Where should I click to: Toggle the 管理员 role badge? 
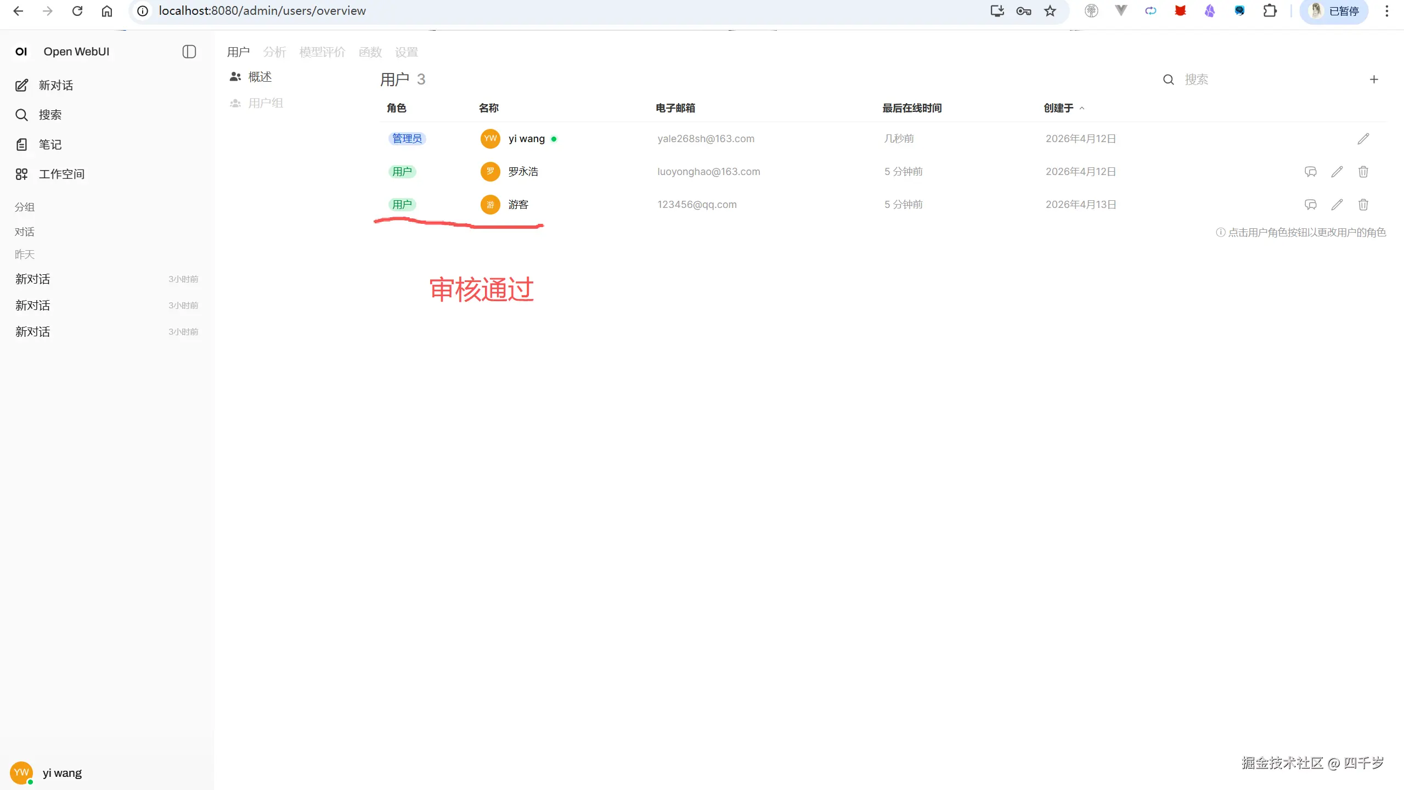pyautogui.click(x=407, y=139)
